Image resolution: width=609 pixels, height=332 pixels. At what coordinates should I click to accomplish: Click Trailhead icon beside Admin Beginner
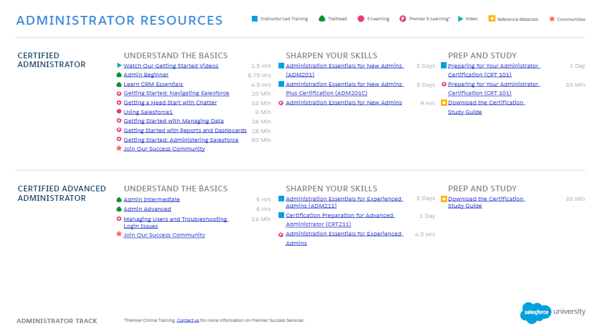[119, 75]
